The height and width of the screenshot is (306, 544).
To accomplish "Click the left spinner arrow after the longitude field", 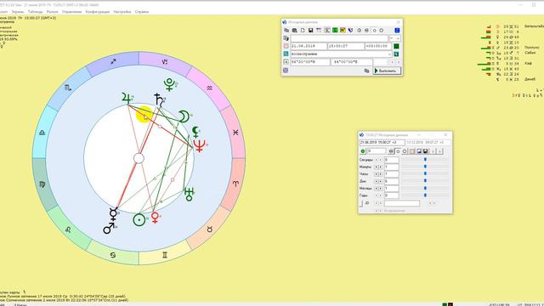I will click(392, 62).
